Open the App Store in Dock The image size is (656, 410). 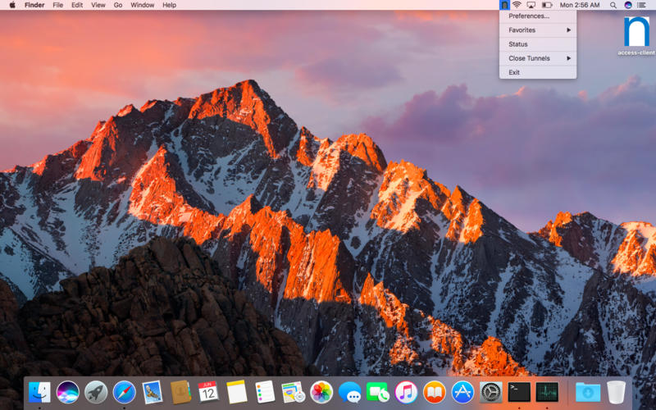pos(462,393)
